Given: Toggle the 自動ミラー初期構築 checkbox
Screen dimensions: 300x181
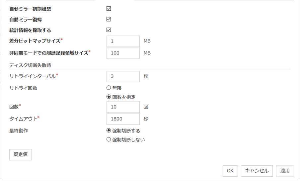Looking at the screenshot, I should point(109,9).
